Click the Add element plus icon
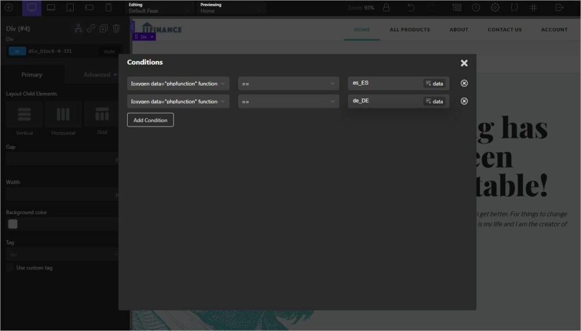Screen dimensions: 581x331 pyautogui.click(x=9, y=8)
